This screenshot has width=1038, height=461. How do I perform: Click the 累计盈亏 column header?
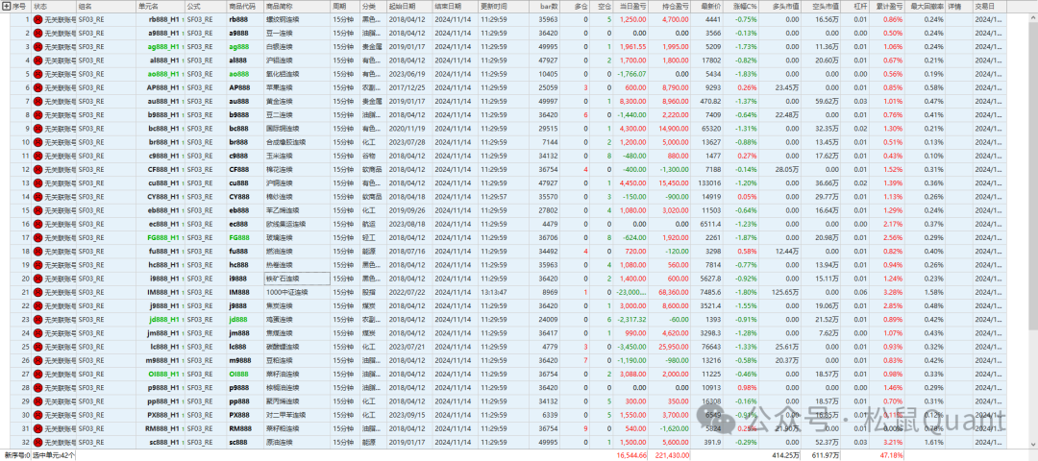click(891, 6)
